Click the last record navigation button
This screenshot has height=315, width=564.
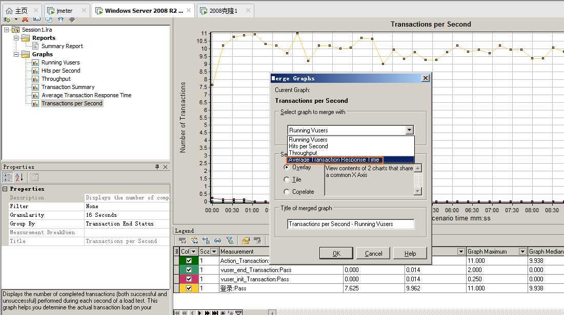pos(215,313)
